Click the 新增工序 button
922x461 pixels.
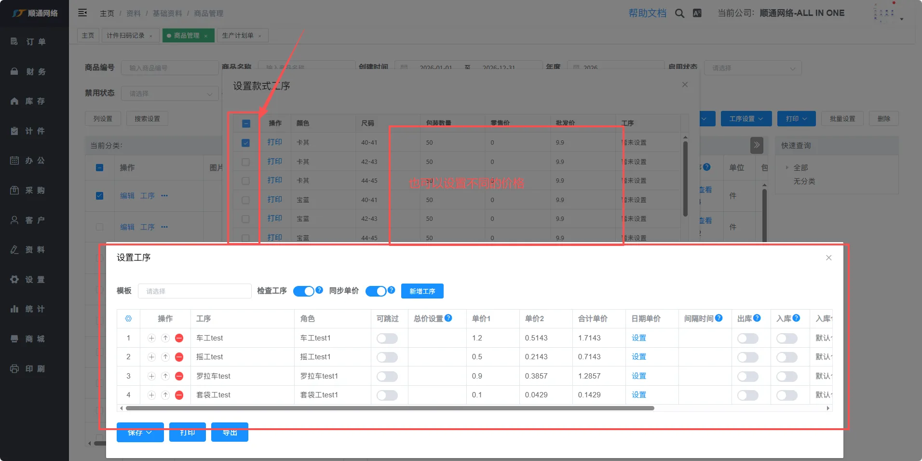pos(422,291)
